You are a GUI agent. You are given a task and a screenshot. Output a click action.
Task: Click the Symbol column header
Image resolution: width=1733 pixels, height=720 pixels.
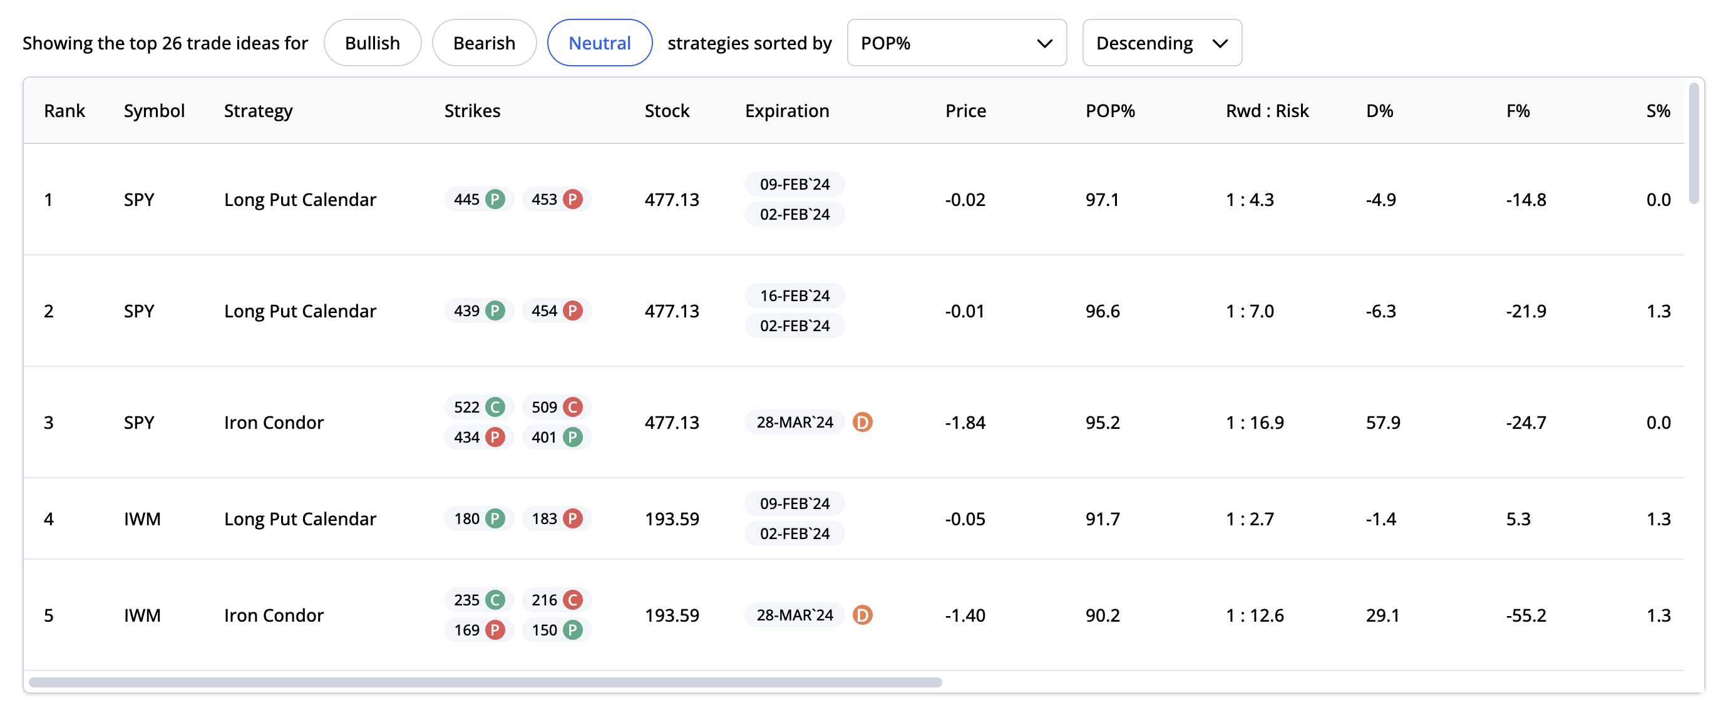[154, 111]
